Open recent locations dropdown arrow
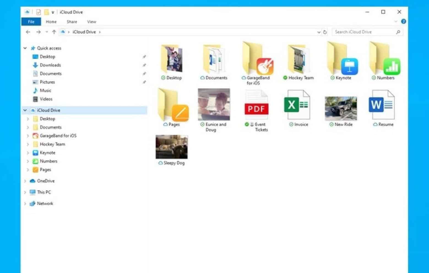 pos(47,32)
